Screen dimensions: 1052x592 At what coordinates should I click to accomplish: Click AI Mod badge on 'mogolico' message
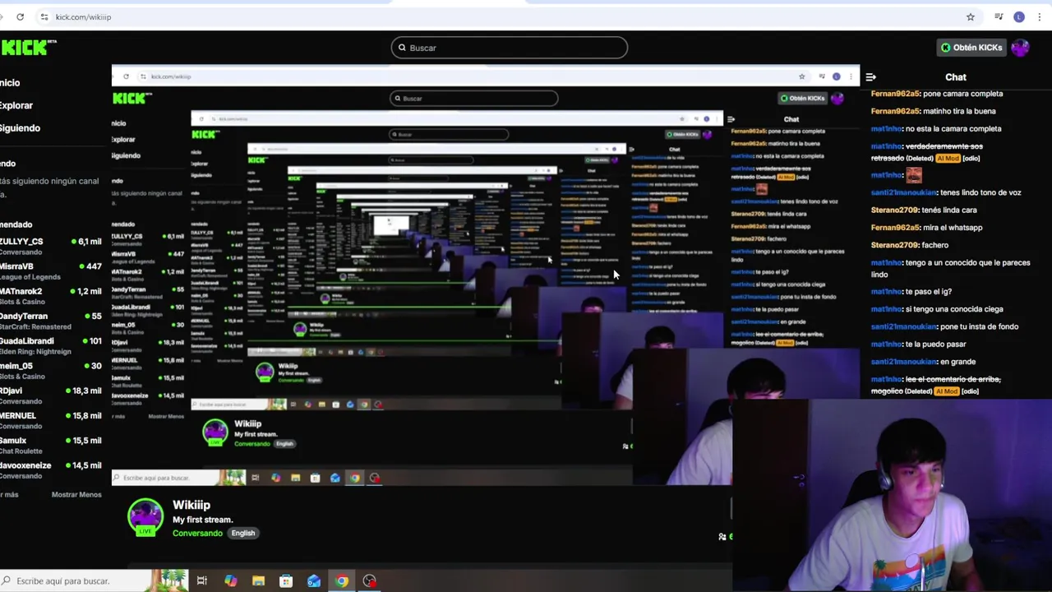coord(948,391)
